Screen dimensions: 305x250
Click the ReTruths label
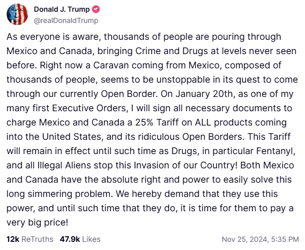(37, 239)
